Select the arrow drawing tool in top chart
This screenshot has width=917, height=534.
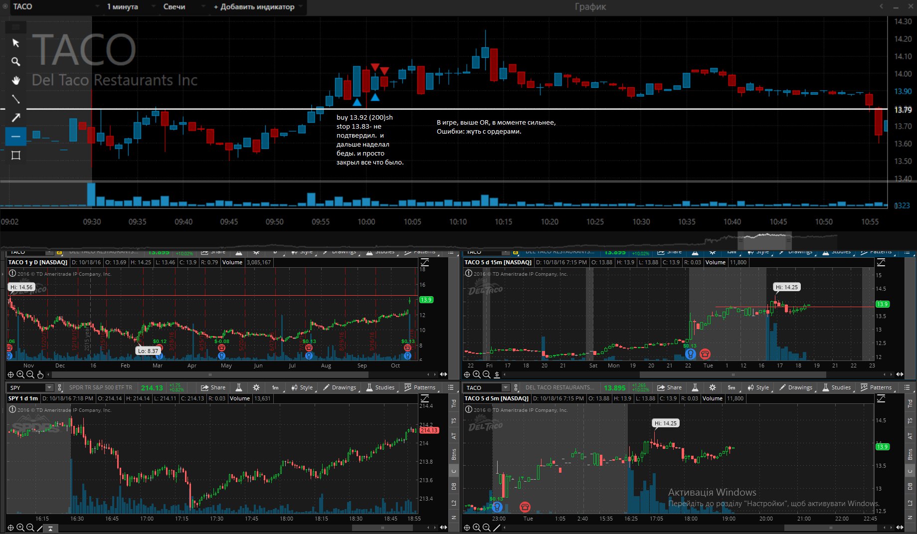pos(15,118)
